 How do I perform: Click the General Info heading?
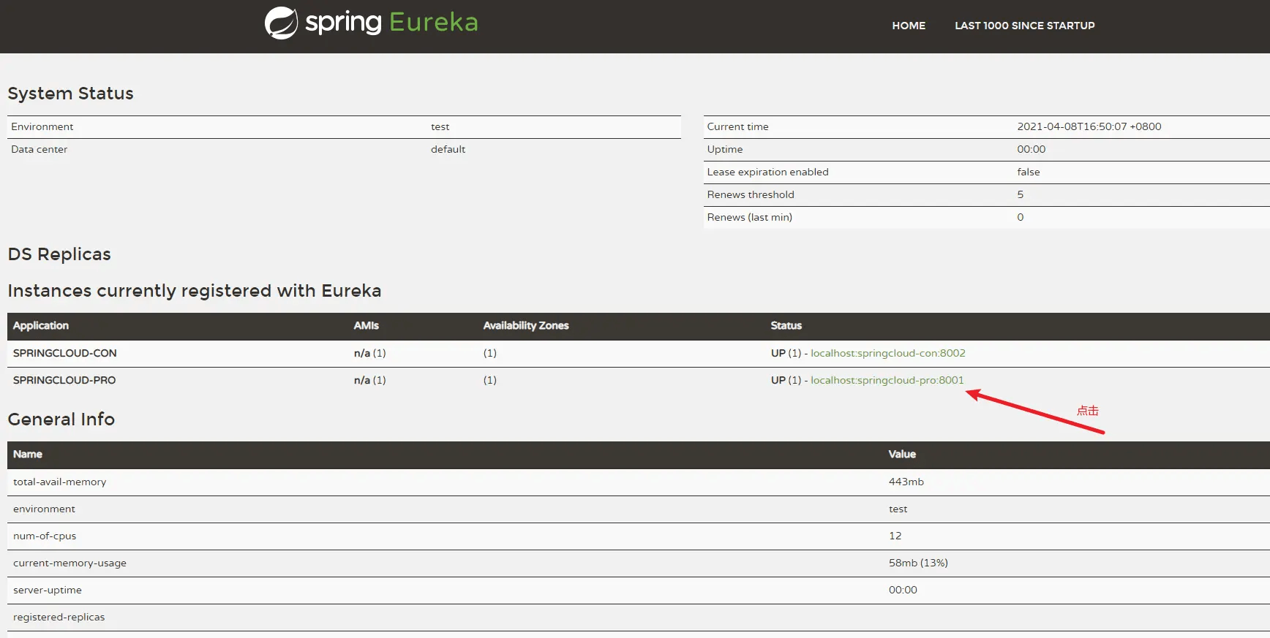coord(61,419)
